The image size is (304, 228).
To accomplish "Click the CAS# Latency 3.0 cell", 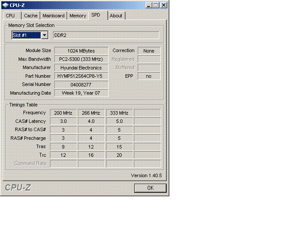I will click(63, 121).
